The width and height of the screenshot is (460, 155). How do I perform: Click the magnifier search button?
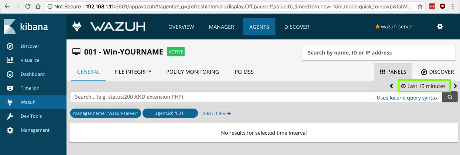(450, 97)
